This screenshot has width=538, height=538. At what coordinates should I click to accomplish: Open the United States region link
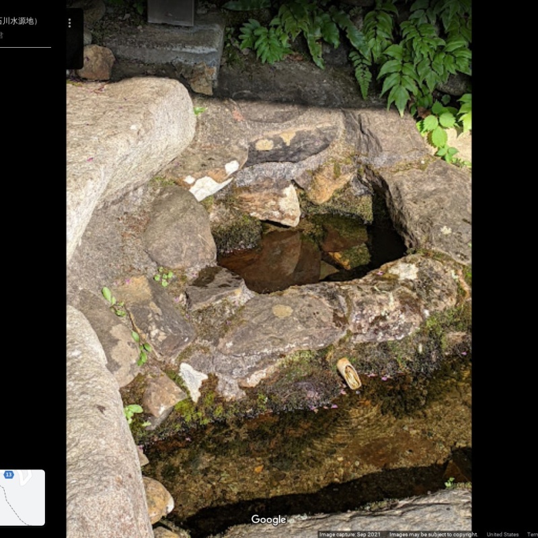point(502,535)
